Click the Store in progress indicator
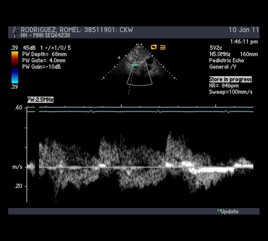Viewport: 268px width, 241px height. tap(230, 79)
